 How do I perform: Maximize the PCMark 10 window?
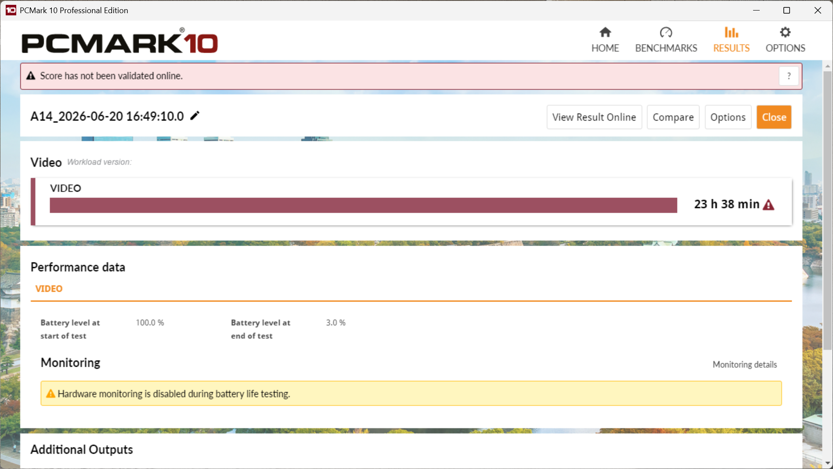tap(786, 10)
